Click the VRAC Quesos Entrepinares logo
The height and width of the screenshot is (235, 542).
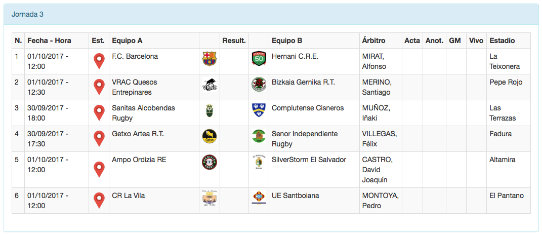coord(209,85)
